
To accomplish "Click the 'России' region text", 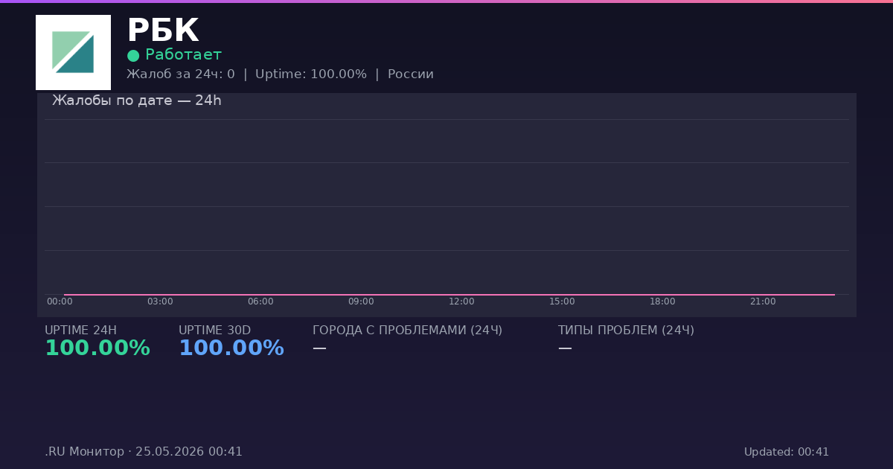I will [x=411, y=74].
